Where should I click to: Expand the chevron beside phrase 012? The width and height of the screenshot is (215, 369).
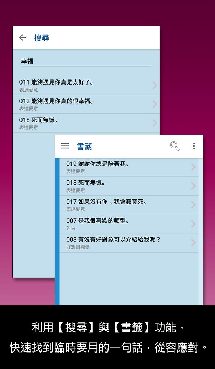pyautogui.click(x=155, y=104)
